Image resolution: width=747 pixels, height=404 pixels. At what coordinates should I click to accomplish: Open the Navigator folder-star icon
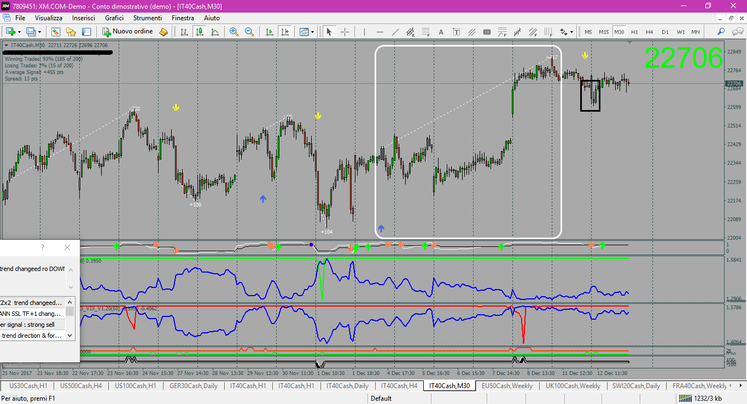coord(71,32)
